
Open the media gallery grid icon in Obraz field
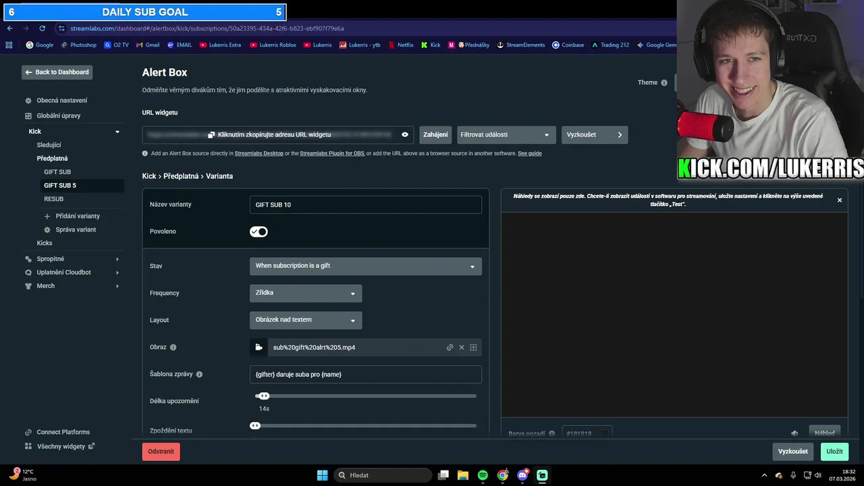point(474,348)
